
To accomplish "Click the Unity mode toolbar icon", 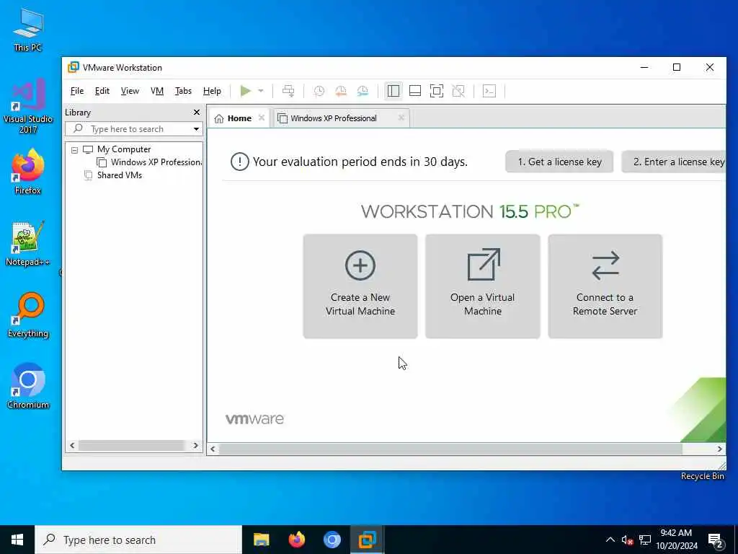I will click(x=458, y=91).
